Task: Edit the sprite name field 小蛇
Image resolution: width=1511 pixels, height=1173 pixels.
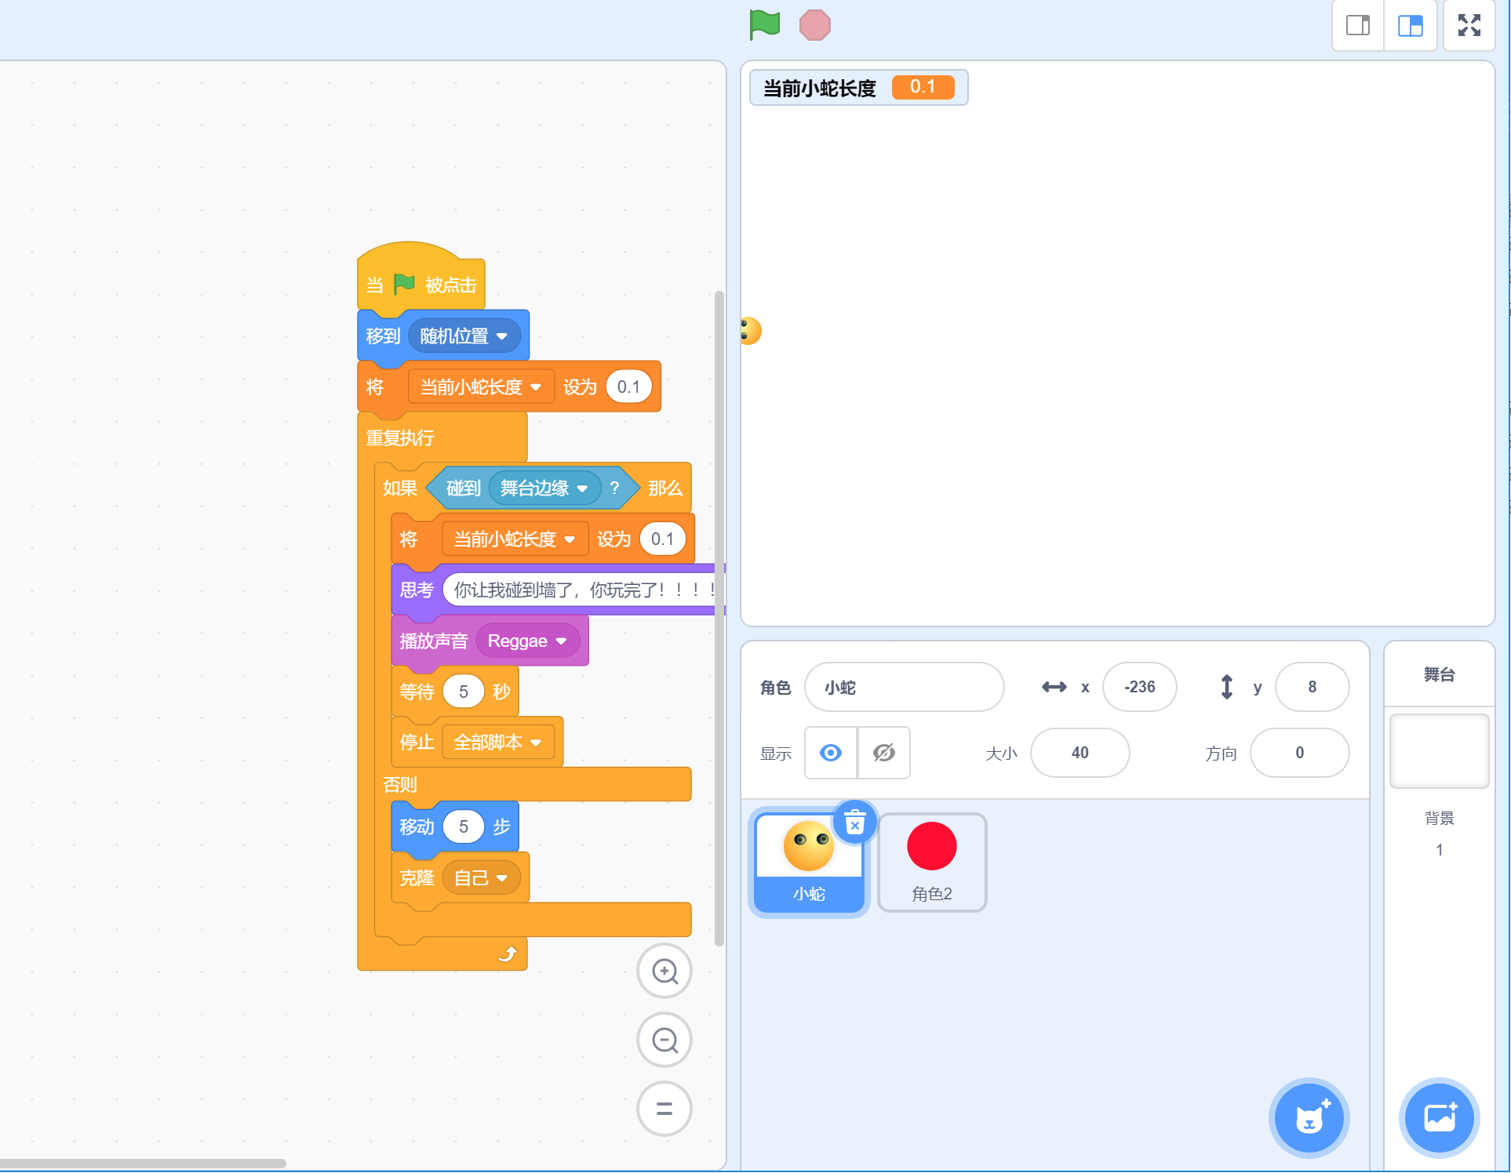Action: 905,688
